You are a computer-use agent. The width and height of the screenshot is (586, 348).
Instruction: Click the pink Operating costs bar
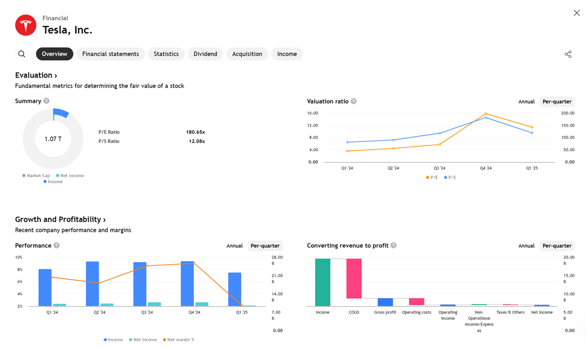[x=417, y=302]
